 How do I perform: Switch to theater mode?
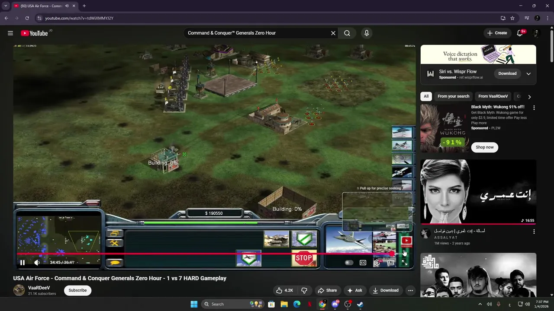tap(391, 263)
